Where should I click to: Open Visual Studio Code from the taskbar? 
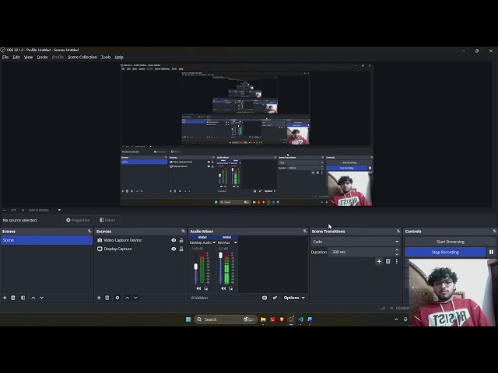(x=300, y=319)
